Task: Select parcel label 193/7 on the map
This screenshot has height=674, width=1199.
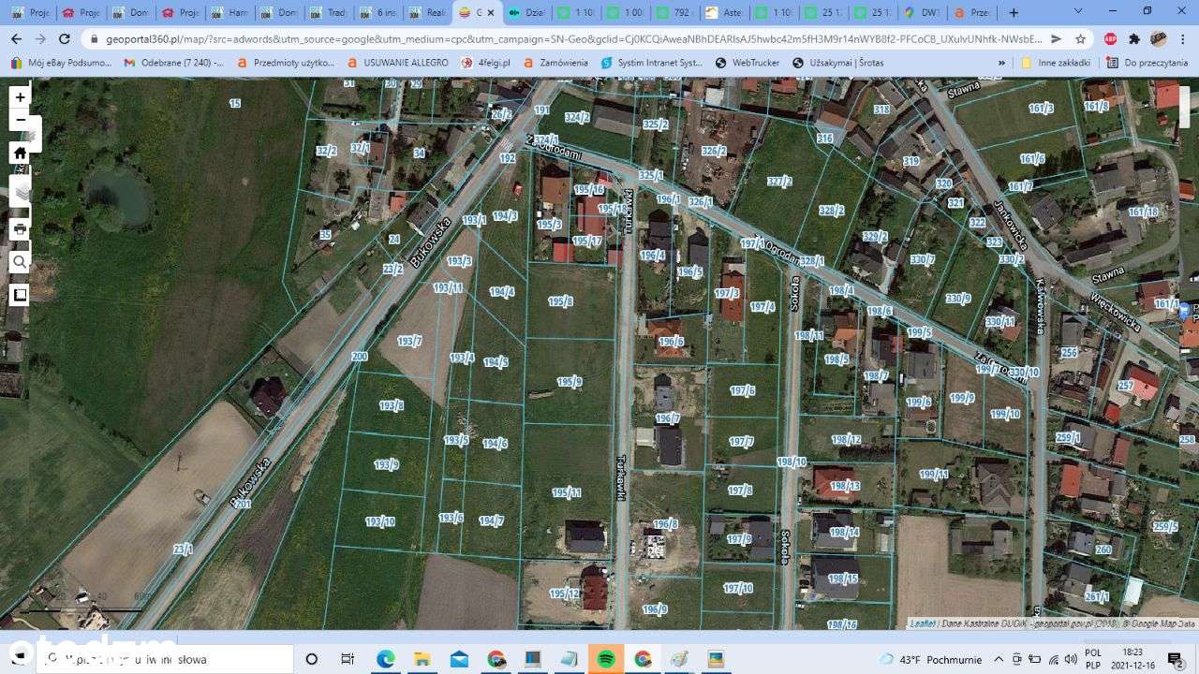Action: 409,341
